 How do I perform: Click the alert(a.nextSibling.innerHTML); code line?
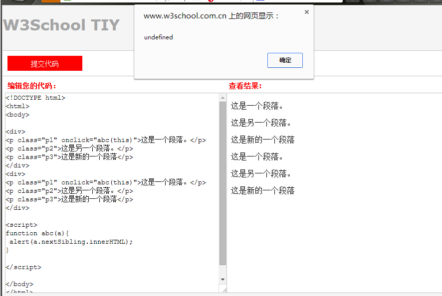[71, 242]
